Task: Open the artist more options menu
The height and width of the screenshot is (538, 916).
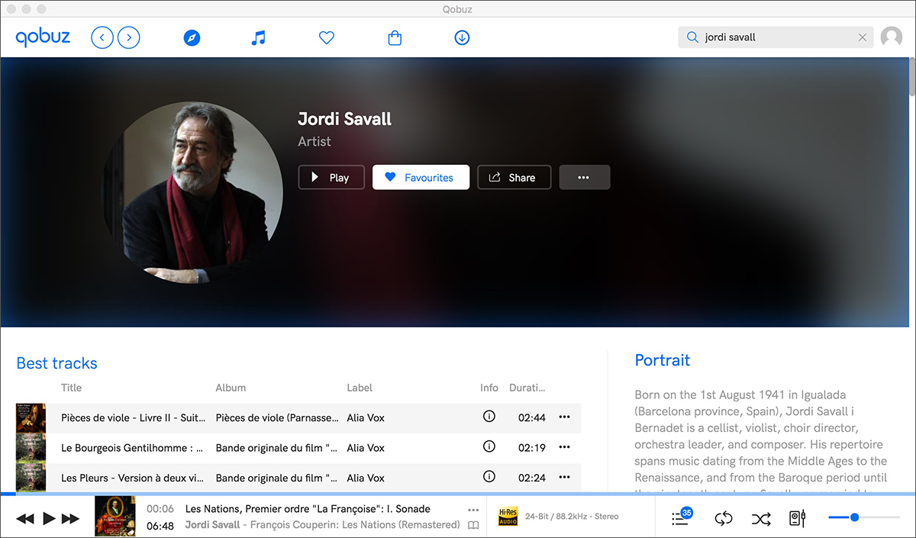Action: pos(584,177)
